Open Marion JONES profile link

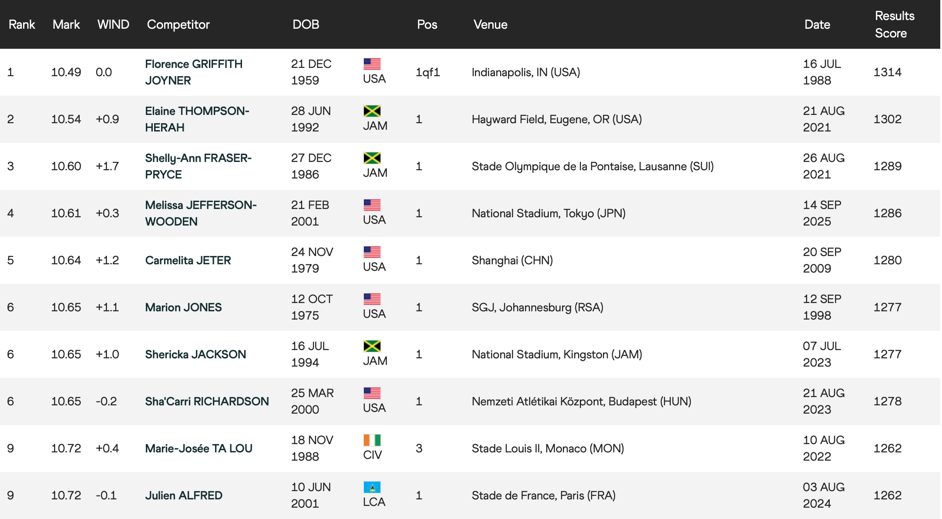click(x=183, y=307)
